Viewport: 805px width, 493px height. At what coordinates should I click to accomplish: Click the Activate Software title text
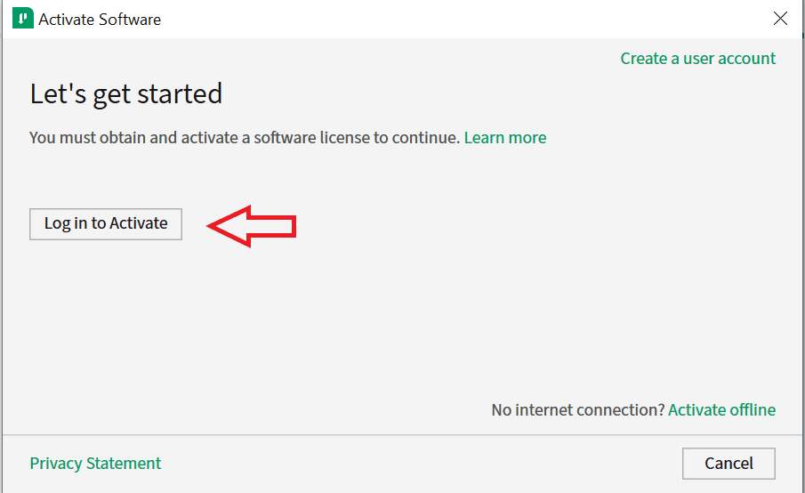coord(100,19)
